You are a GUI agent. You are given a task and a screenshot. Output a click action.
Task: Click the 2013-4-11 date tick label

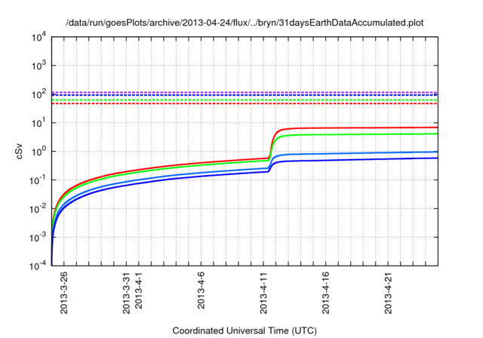point(263,293)
